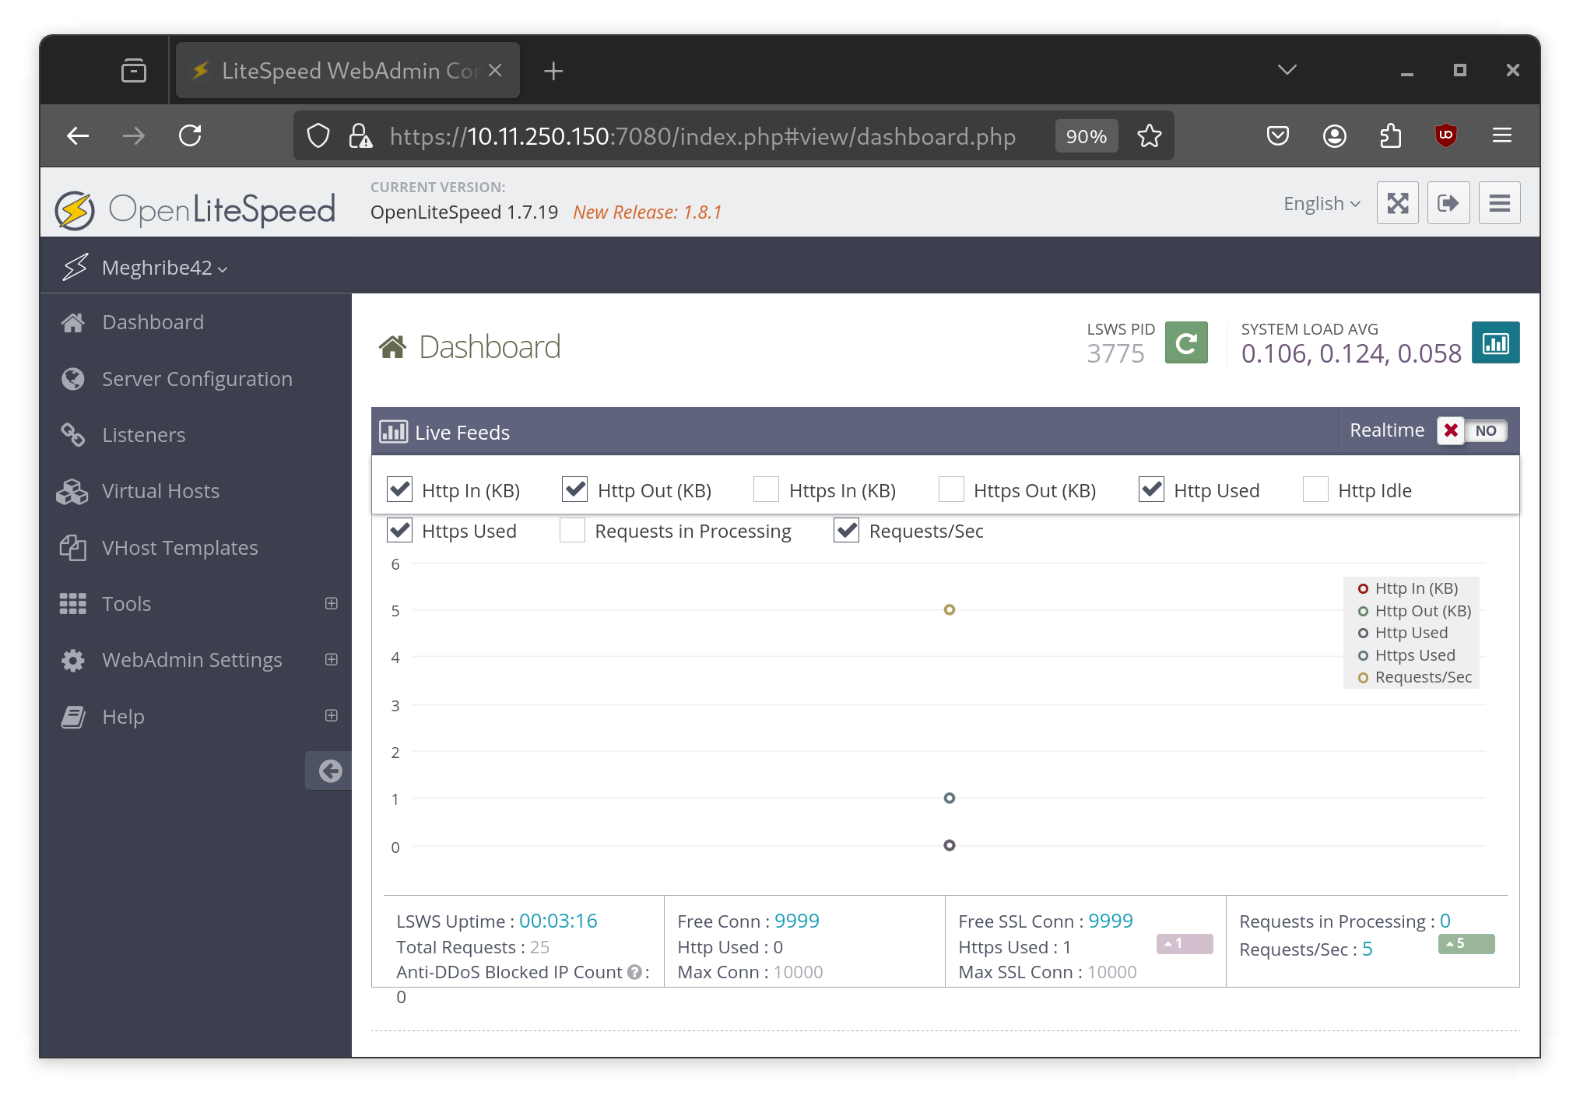The image size is (1580, 1102).
Task: Toggle fullscreen mode icon in header
Action: [1397, 203]
